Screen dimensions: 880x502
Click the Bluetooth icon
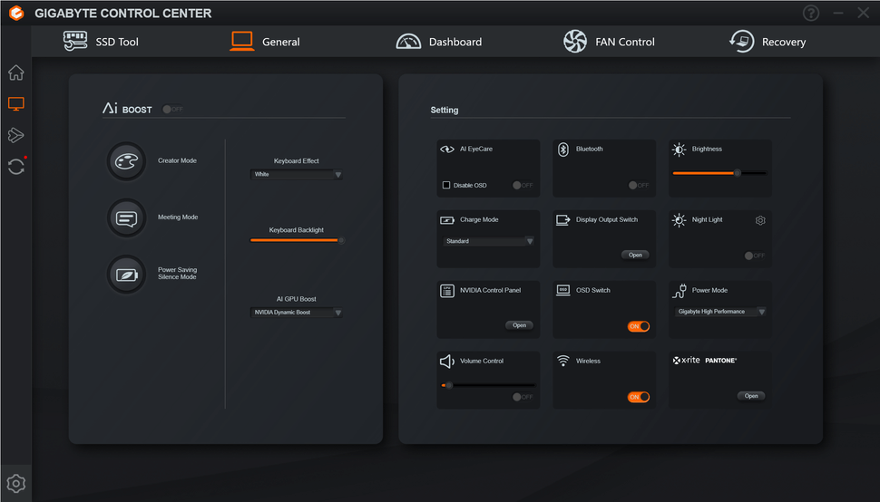point(562,149)
